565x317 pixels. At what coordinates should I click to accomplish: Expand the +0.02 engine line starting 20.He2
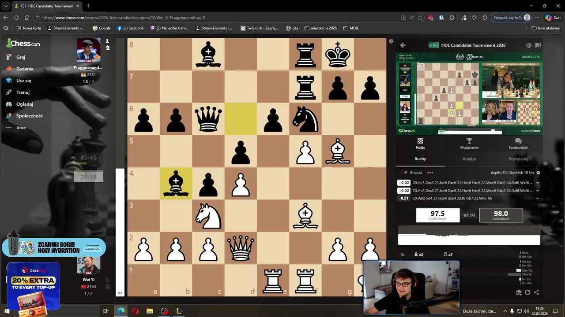coord(537,191)
